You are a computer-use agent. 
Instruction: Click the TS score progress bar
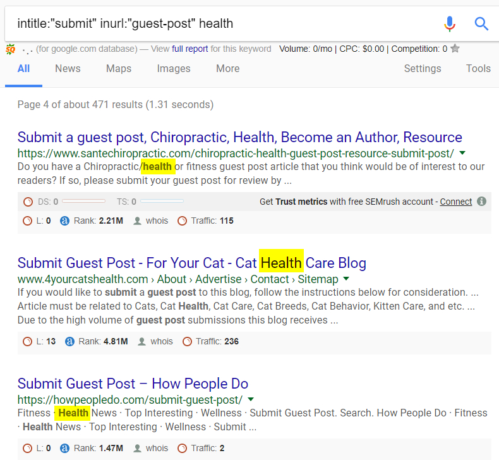click(x=162, y=201)
